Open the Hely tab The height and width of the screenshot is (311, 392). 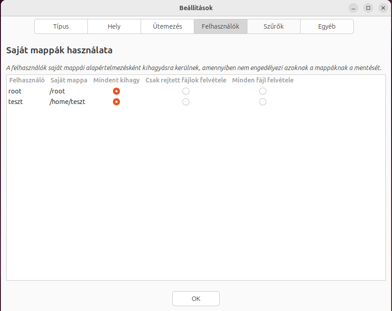pos(114,26)
